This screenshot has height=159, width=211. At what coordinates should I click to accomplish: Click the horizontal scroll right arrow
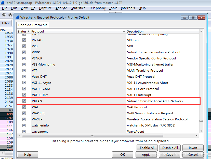[196, 135]
